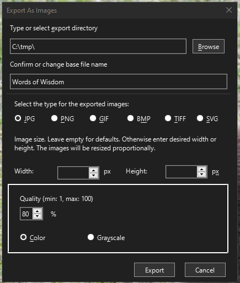Raise Quality using the up spinner

(38, 211)
